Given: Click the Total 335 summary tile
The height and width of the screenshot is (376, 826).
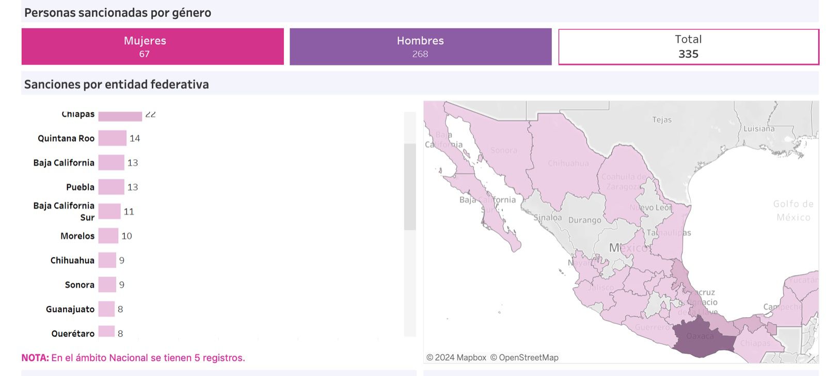Looking at the screenshot, I should click(x=688, y=46).
